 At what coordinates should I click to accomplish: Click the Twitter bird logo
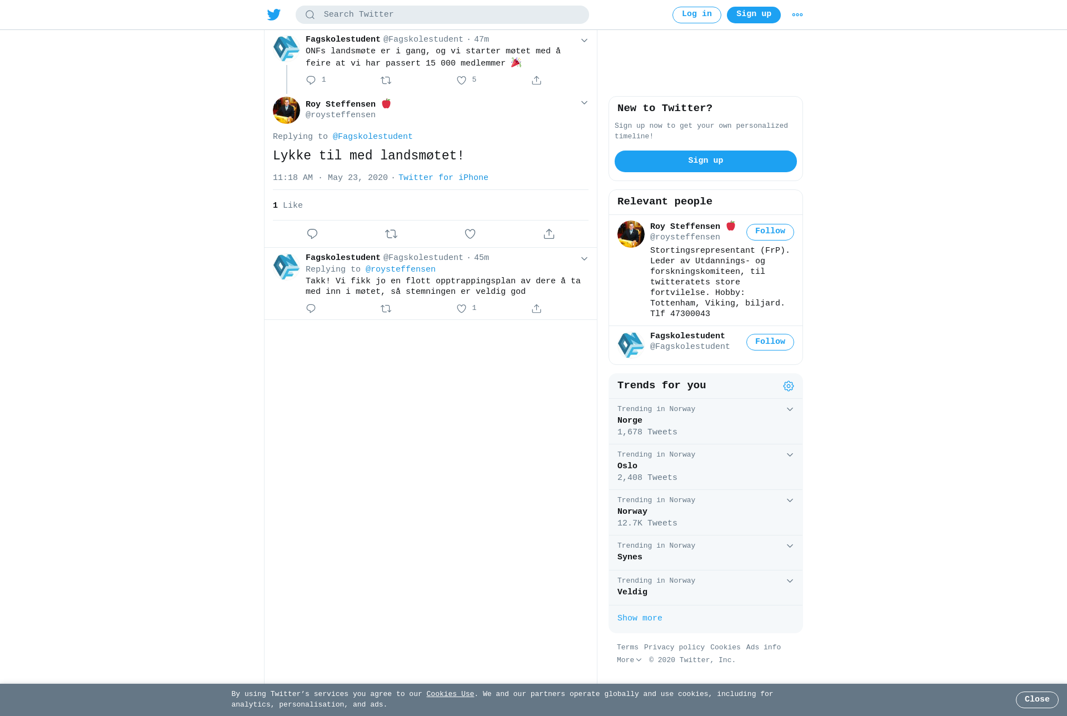pos(274,14)
